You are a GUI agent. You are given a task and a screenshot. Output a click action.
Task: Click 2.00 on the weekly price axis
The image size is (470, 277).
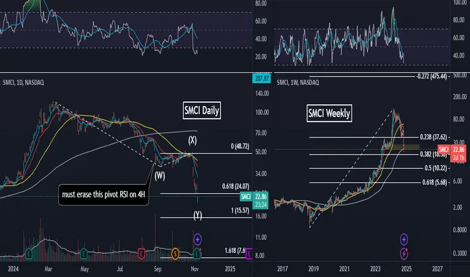click(x=457, y=207)
